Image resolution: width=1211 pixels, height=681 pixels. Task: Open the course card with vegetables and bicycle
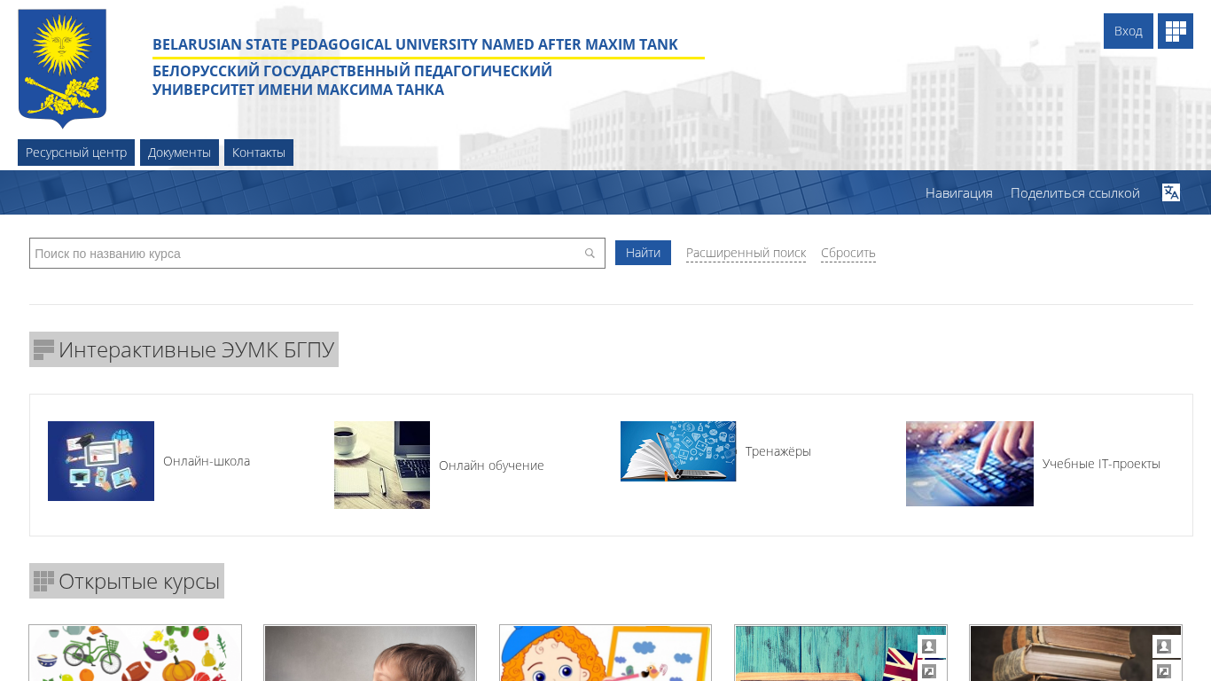point(135,653)
